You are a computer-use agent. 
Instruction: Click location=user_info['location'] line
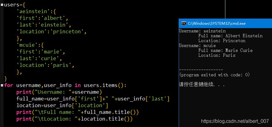(62, 105)
